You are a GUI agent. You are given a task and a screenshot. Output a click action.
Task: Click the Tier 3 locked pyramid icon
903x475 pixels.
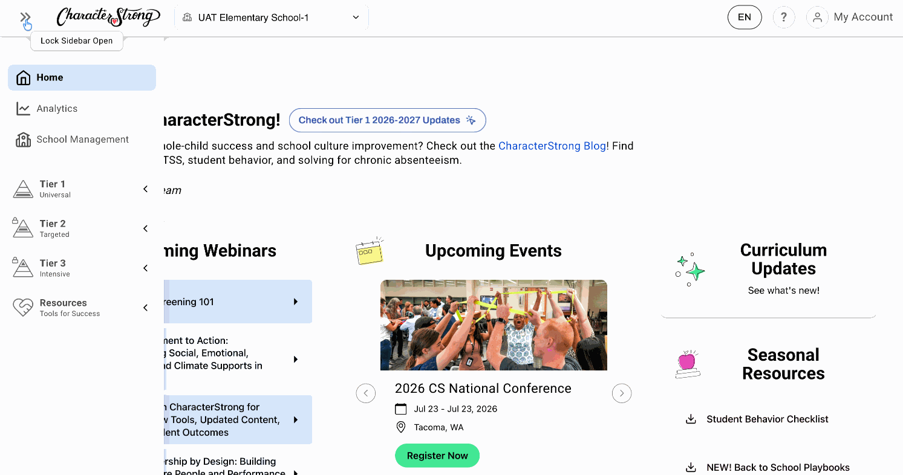point(23,268)
